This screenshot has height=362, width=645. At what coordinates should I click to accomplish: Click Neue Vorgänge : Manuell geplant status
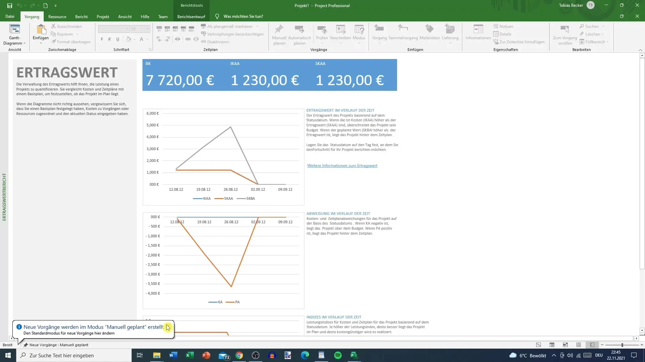coord(56,345)
